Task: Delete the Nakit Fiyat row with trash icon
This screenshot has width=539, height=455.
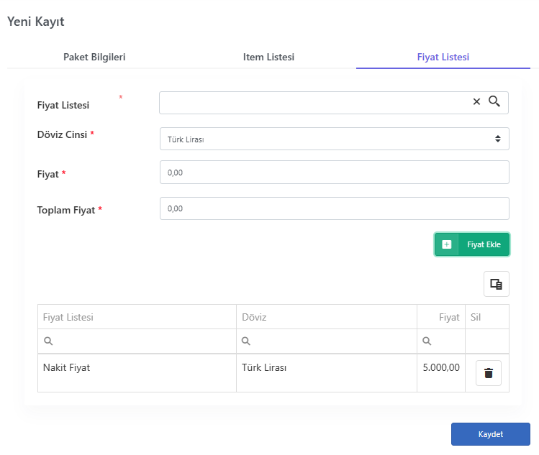Action: (x=489, y=373)
